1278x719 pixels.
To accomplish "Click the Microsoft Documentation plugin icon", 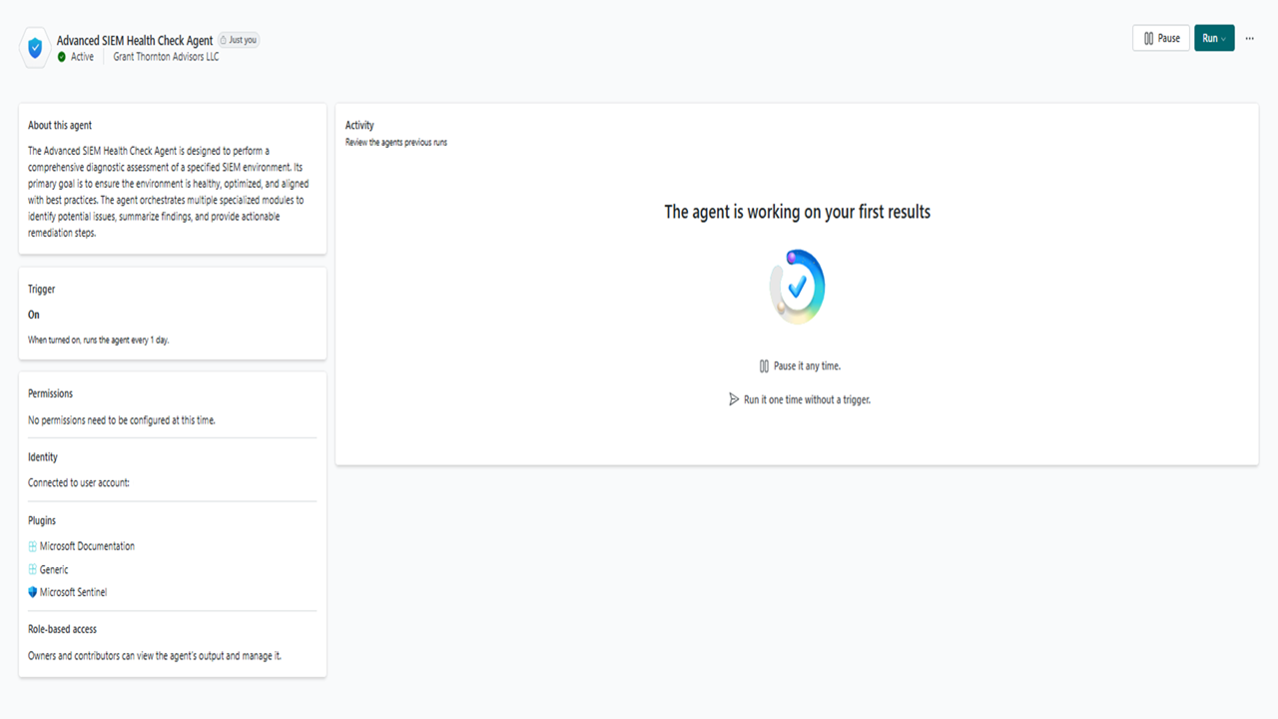I will [x=33, y=546].
